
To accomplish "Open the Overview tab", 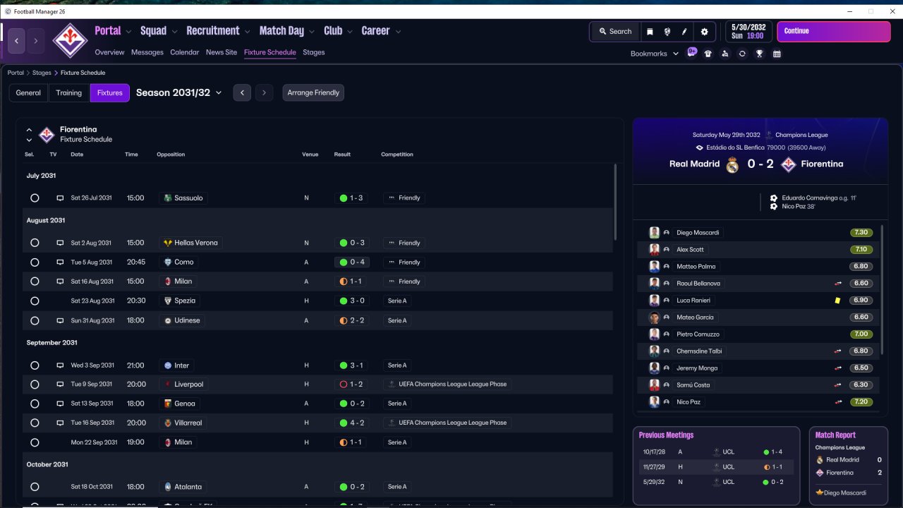I will (x=109, y=52).
